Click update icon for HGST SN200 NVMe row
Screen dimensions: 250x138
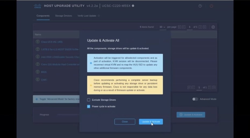click(38, 49)
